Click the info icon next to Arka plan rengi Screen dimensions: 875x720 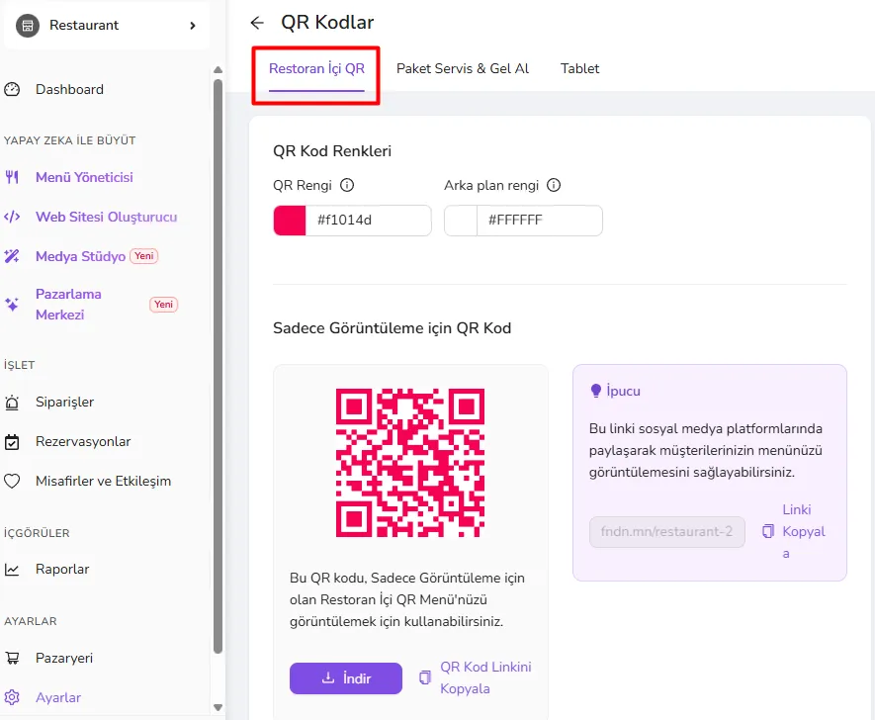point(554,185)
